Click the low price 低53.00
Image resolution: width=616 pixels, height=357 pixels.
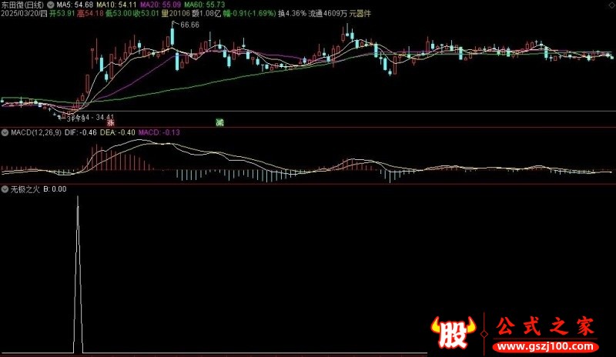point(119,14)
